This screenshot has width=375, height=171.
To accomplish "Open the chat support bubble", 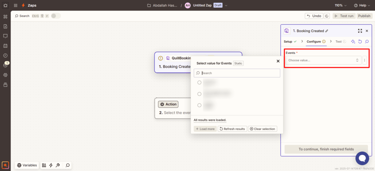I will 362,158.
